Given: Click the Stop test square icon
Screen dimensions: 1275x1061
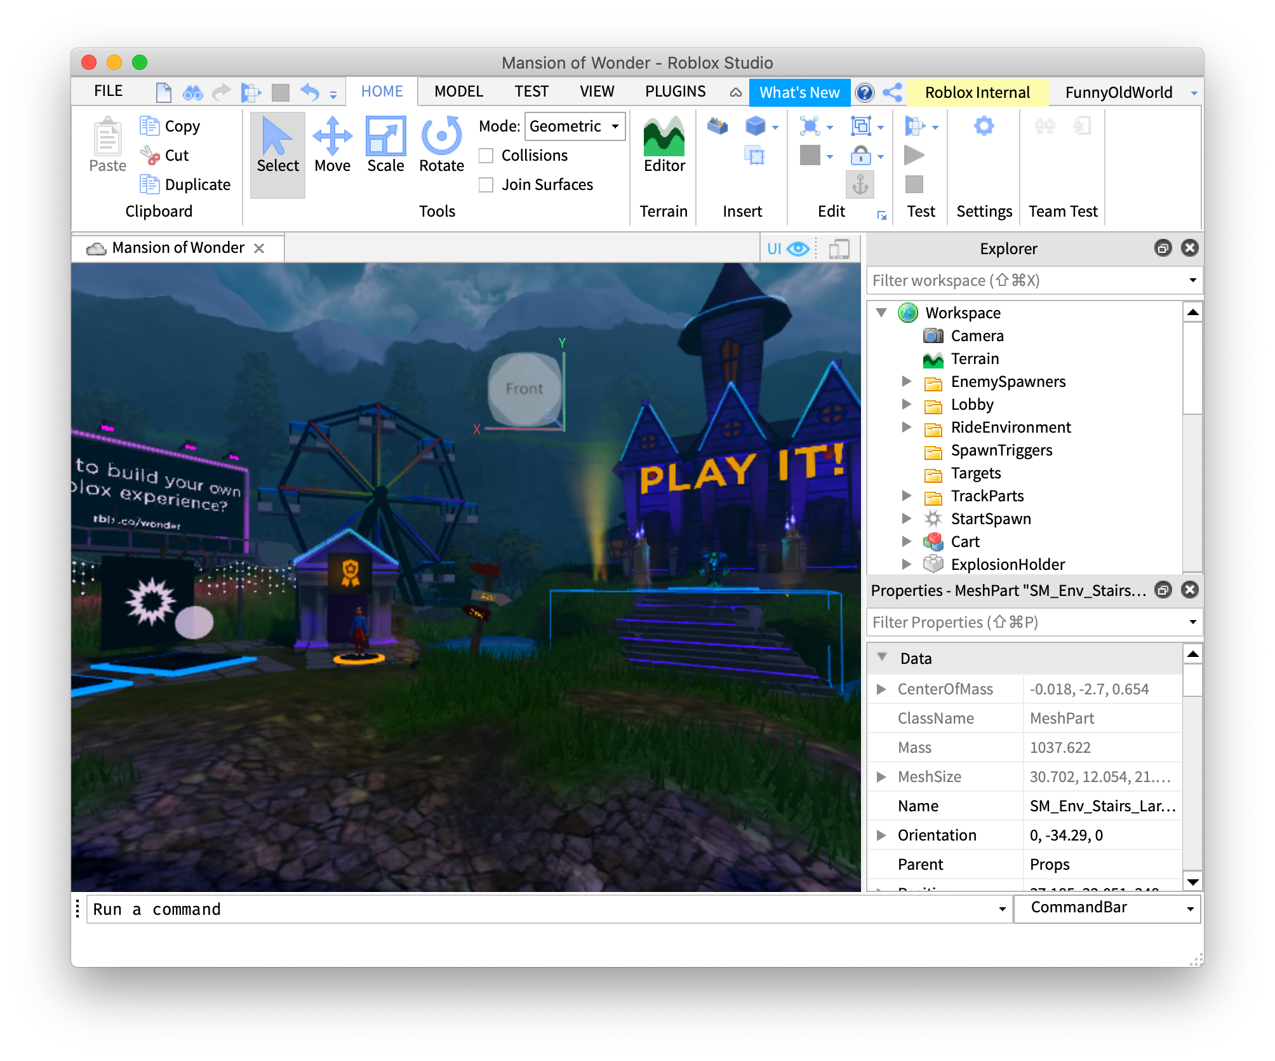Looking at the screenshot, I should [x=914, y=184].
